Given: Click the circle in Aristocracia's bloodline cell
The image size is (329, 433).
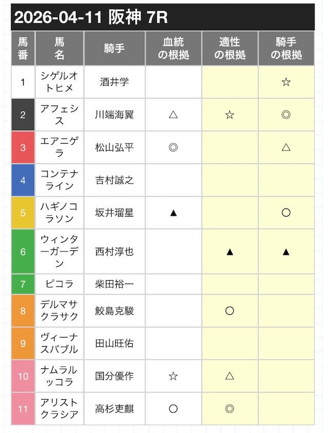Looking at the screenshot, I should (x=173, y=409).
